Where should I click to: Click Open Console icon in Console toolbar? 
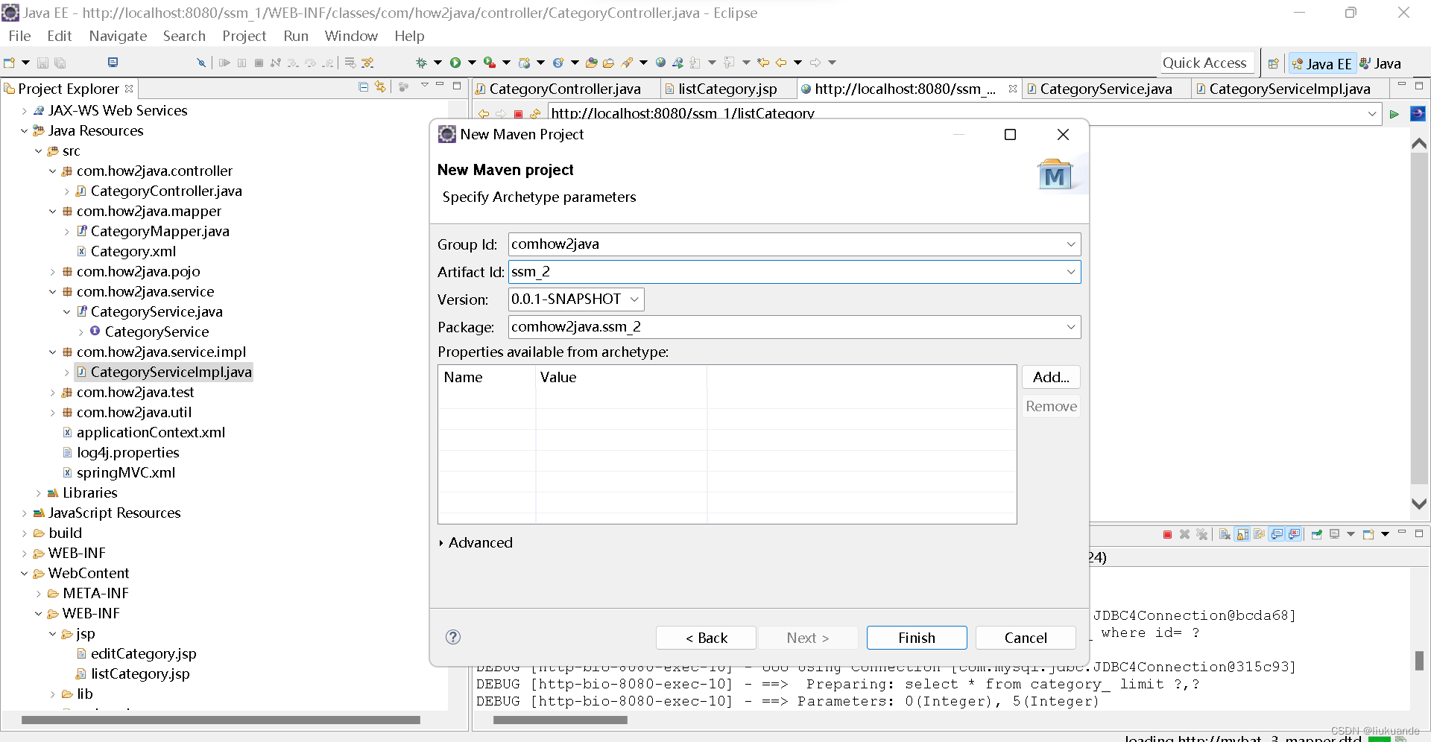pyautogui.click(x=1368, y=534)
